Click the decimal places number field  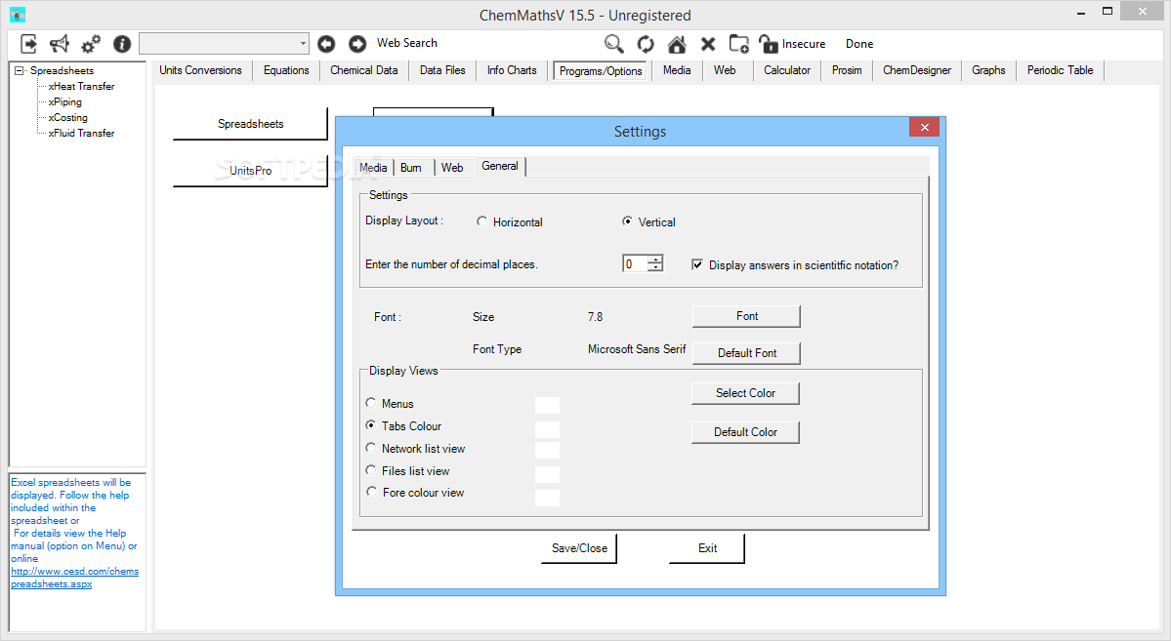click(x=636, y=263)
